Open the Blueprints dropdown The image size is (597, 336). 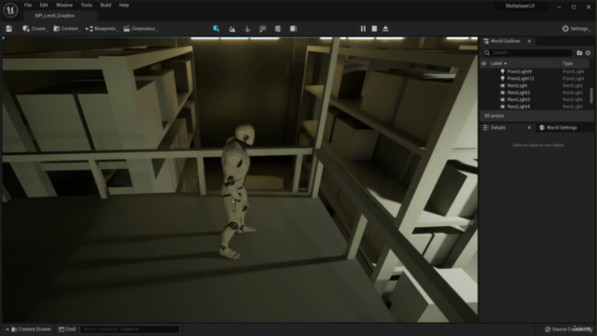pyautogui.click(x=102, y=29)
